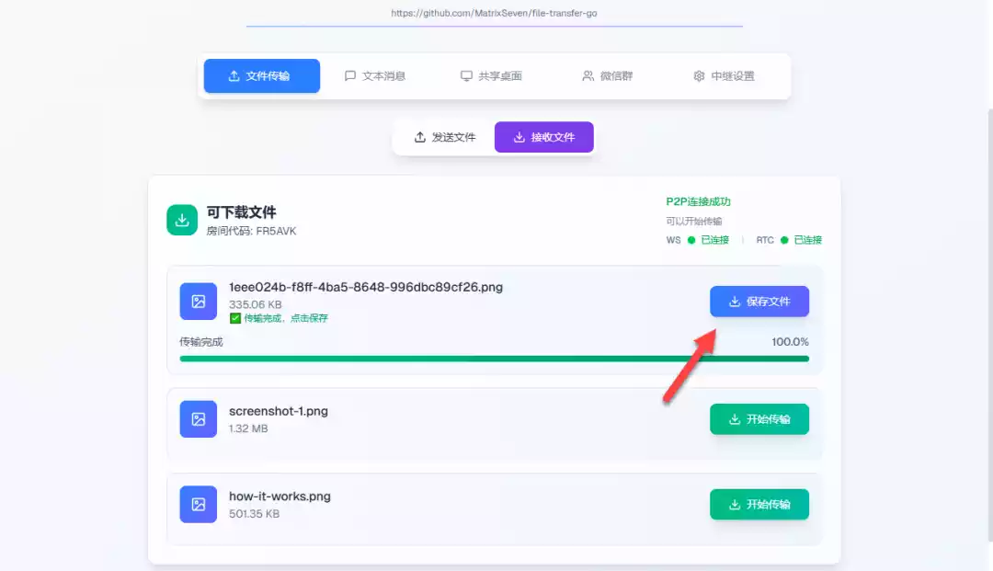
Task: Click the RTC green connection status dot
Action: [784, 240]
